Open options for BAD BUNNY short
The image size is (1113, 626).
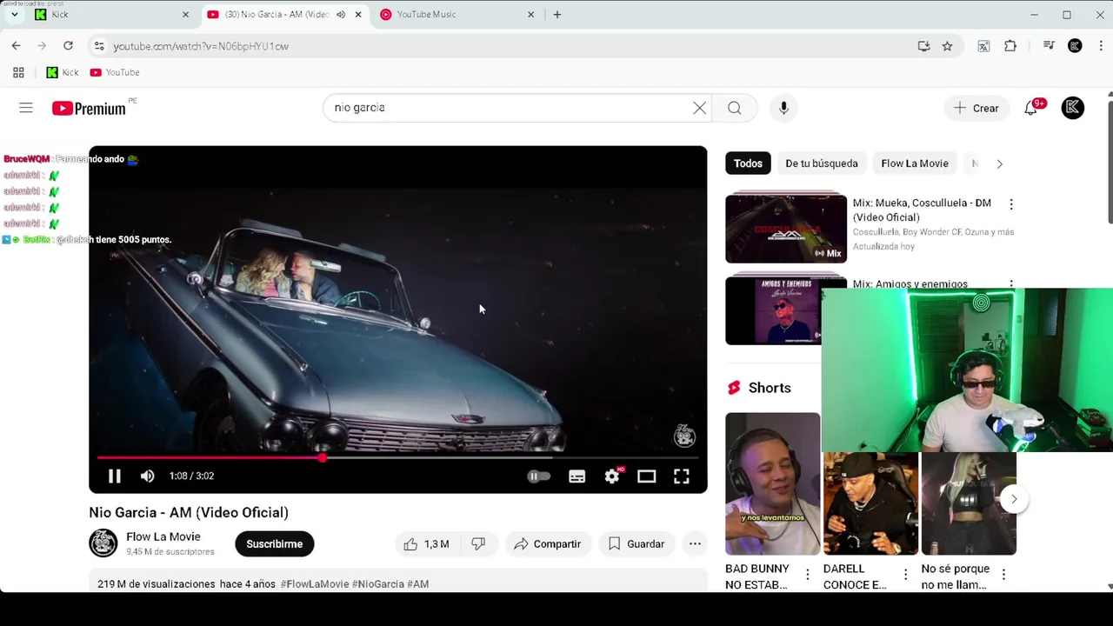coord(808,575)
